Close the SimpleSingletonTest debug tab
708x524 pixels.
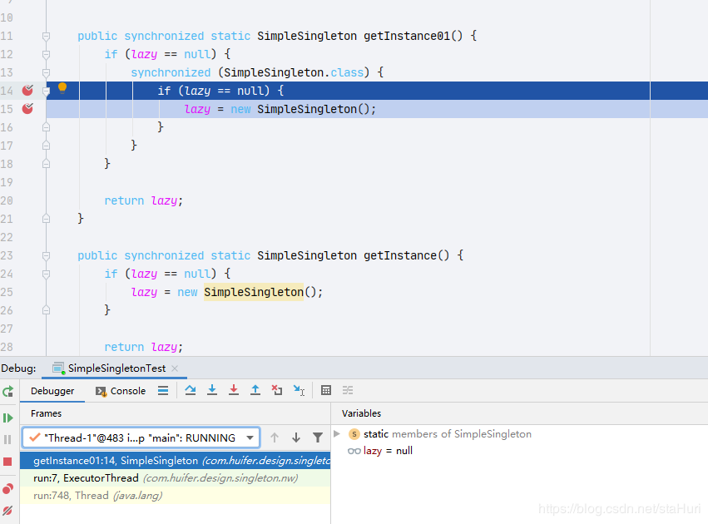(176, 368)
